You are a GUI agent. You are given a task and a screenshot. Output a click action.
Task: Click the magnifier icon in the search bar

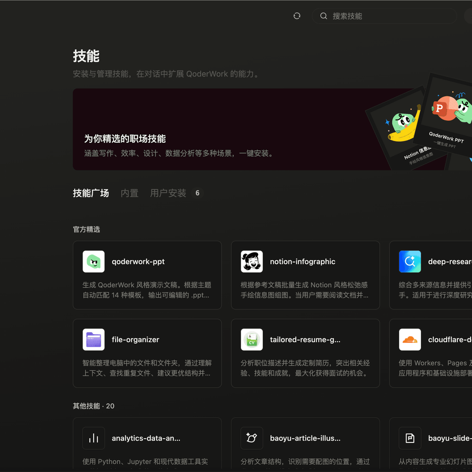pyautogui.click(x=324, y=16)
